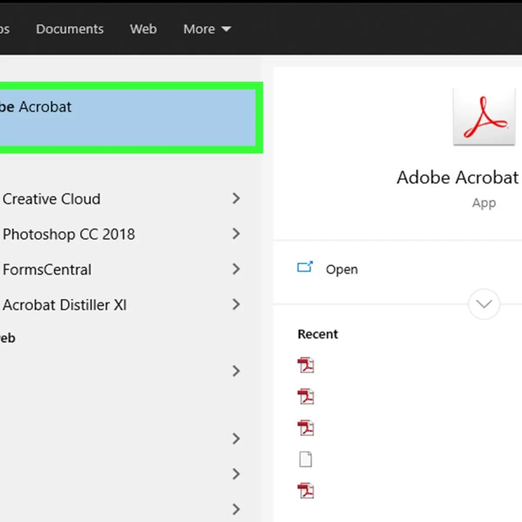
Task: Click the Adobe Acrobat title in details pane
Action: [458, 177]
